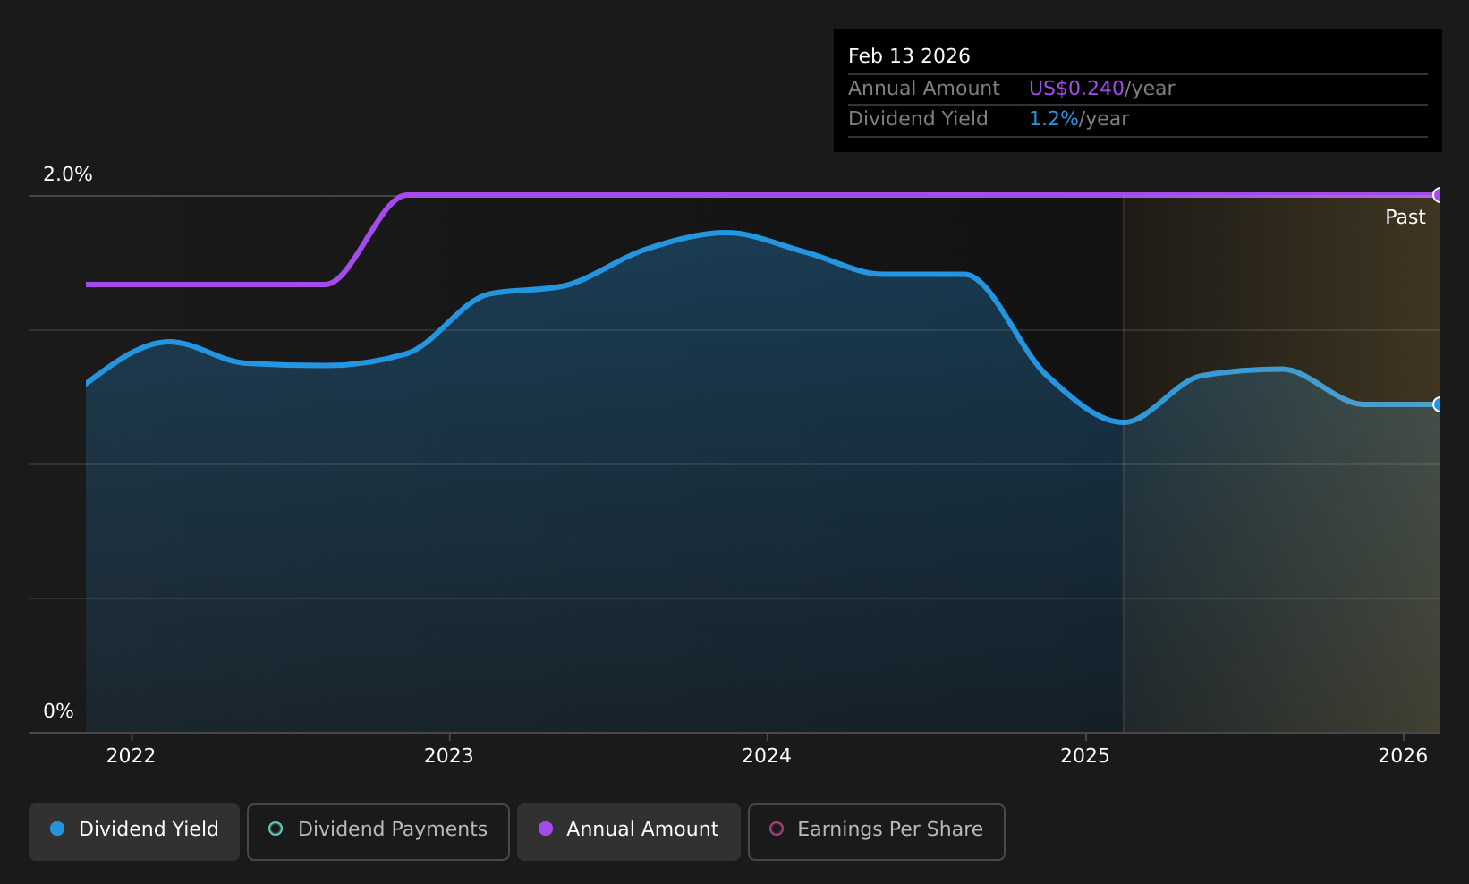Click the 2023 x-axis label
The height and width of the screenshot is (884, 1469).
click(448, 756)
